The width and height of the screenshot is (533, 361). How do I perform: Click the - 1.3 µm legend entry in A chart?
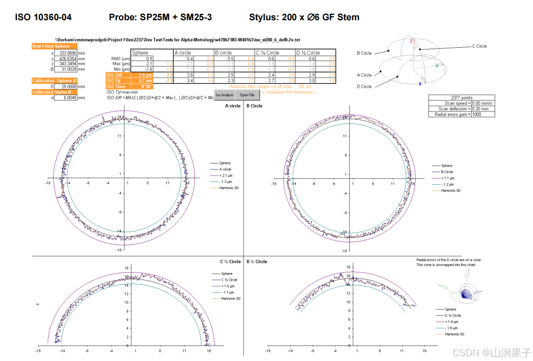pyautogui.click(x=220, y=182)
